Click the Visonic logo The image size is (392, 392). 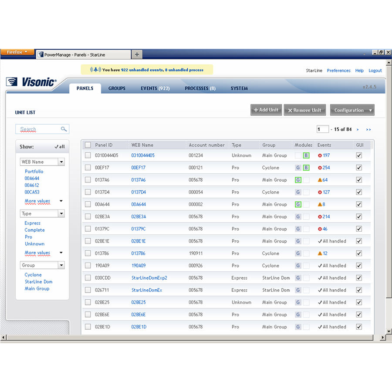click(x=31, y=82)
